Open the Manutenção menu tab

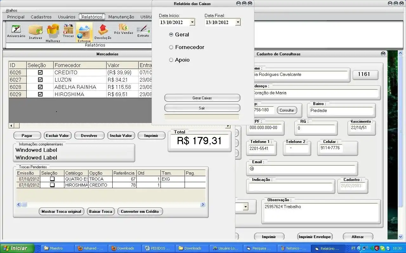click(121, 17)
